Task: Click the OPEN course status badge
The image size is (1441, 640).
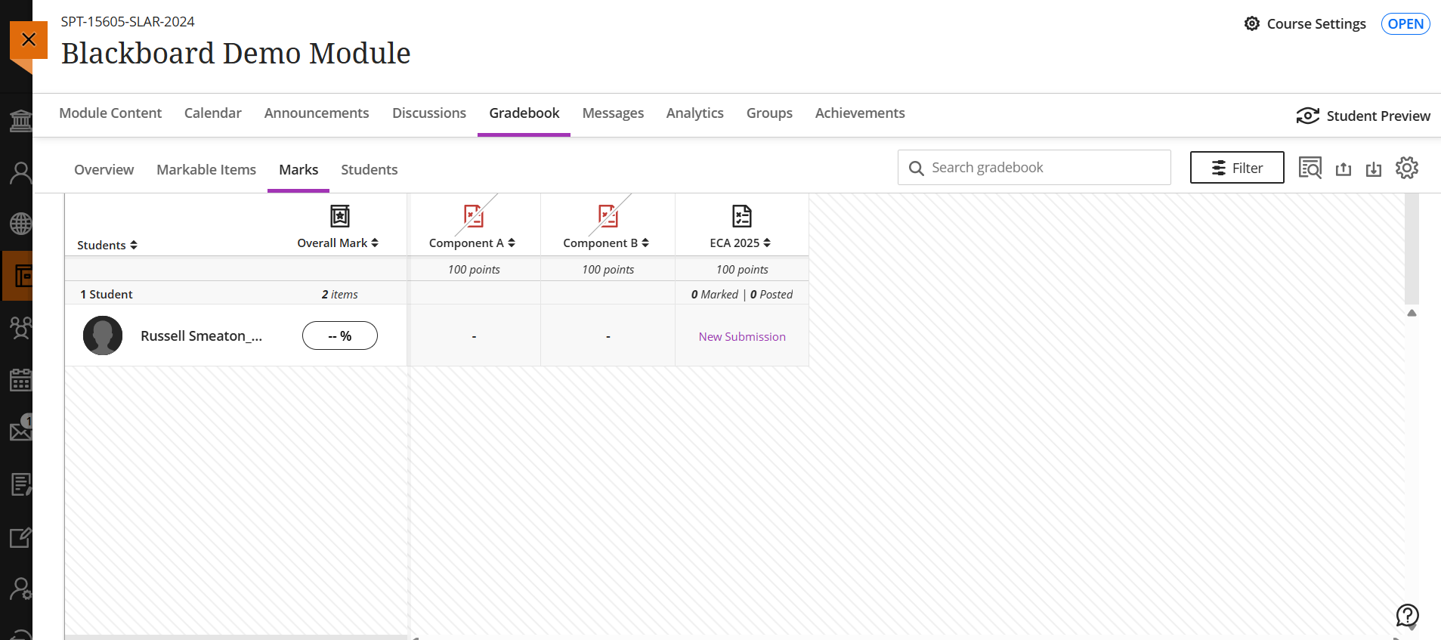Action: tap(1405, 23)
